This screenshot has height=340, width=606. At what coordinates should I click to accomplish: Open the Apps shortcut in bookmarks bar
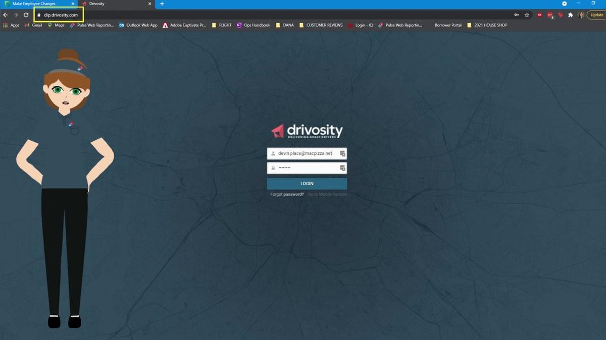point(11,25)
